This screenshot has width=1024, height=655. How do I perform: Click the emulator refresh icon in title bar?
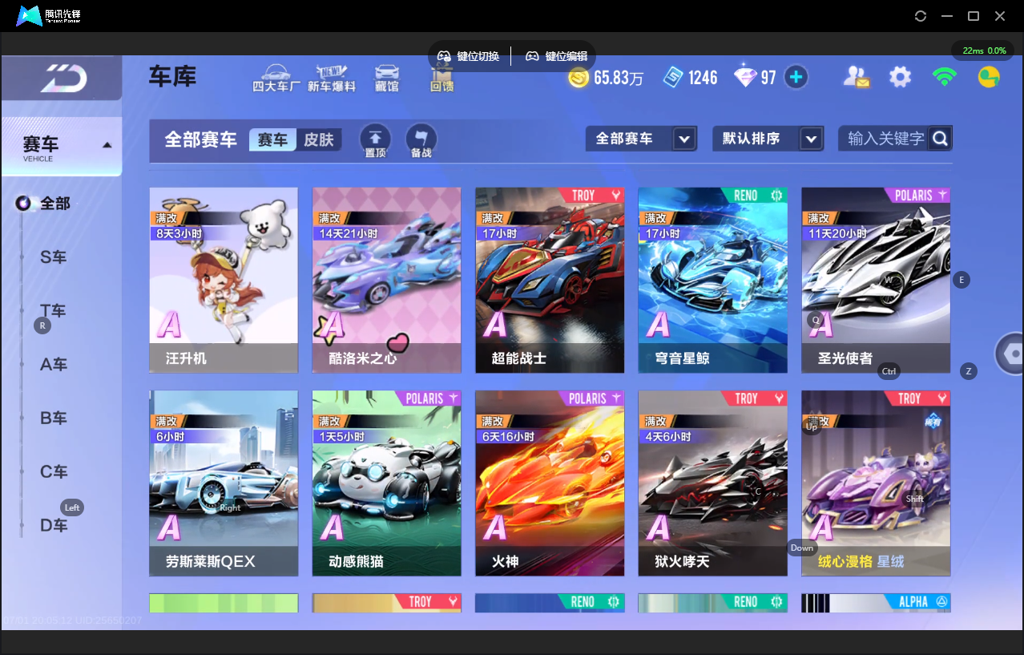pos(921,16)
